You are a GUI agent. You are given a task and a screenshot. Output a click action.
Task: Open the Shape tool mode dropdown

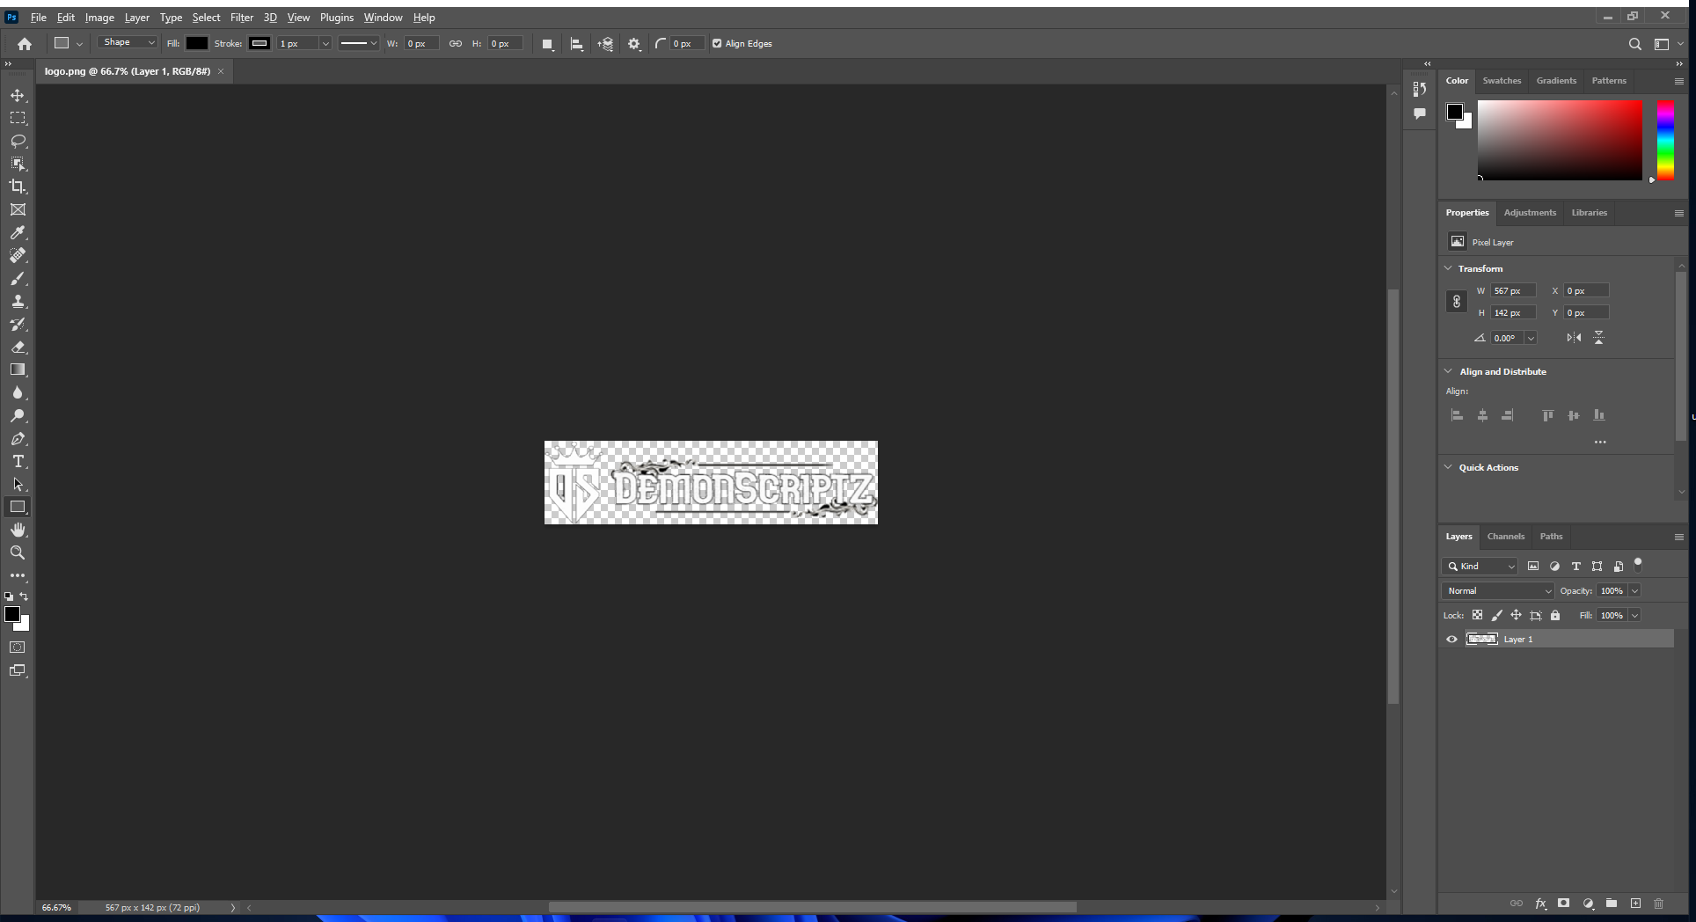(128, 43)
